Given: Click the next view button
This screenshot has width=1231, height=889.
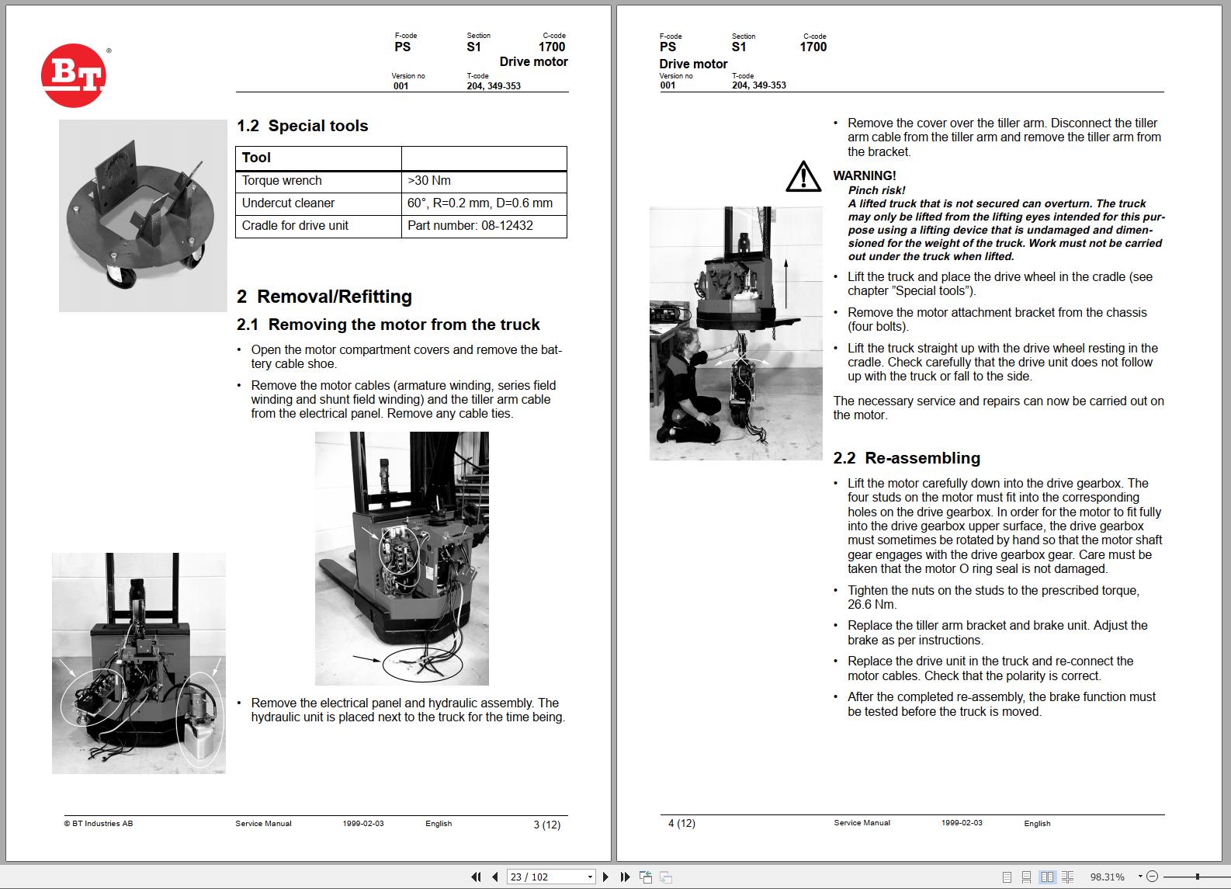Looking at the screenshot, I should [665, 877].
